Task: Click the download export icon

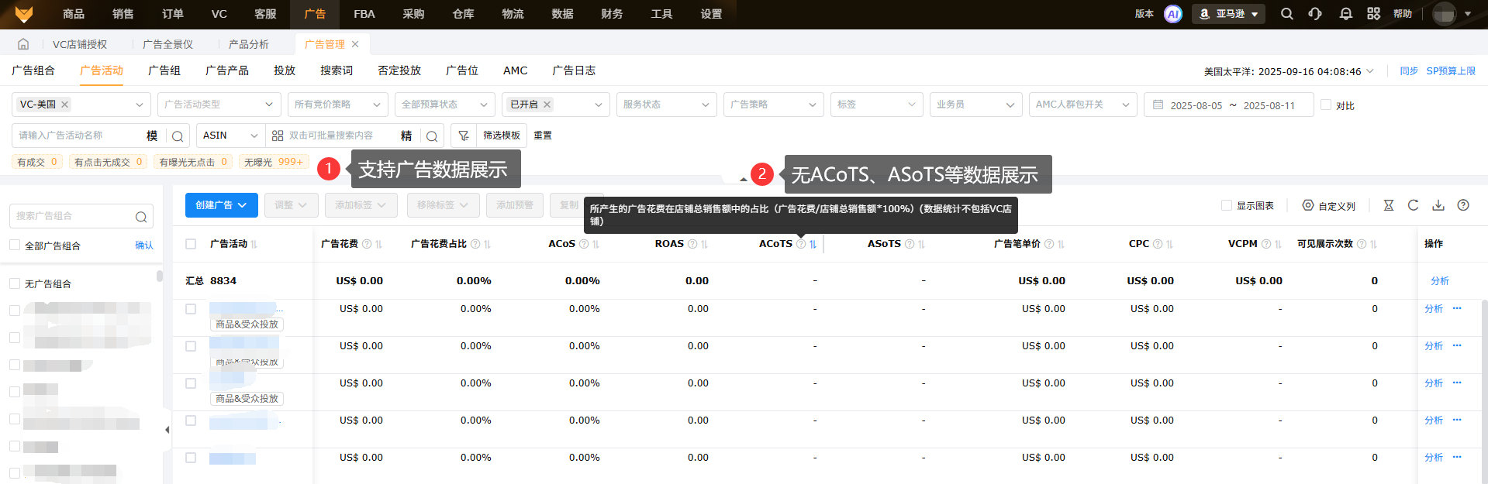Action: coord(1438,205)
